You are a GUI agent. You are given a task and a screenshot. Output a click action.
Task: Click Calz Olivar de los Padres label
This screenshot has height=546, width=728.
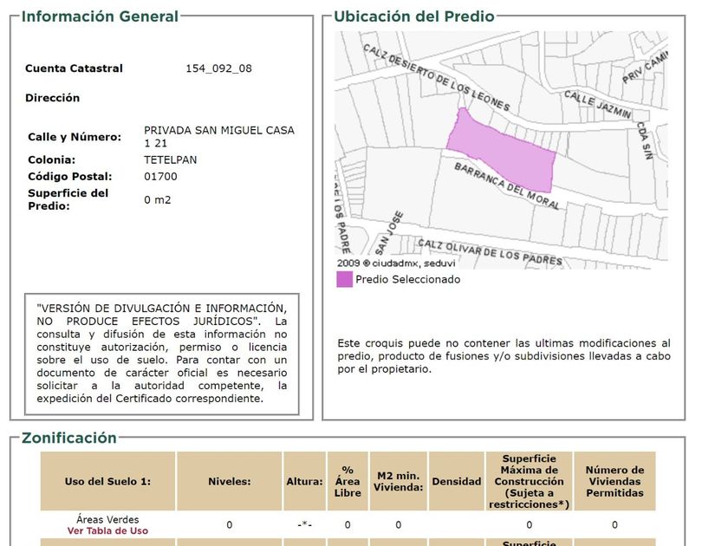pyautogui.click(x=490, y=251)
